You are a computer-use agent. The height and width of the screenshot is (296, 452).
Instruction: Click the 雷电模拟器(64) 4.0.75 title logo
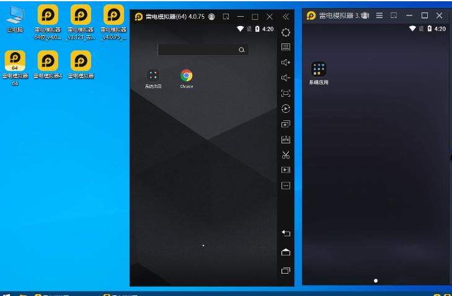click(139, 17)
